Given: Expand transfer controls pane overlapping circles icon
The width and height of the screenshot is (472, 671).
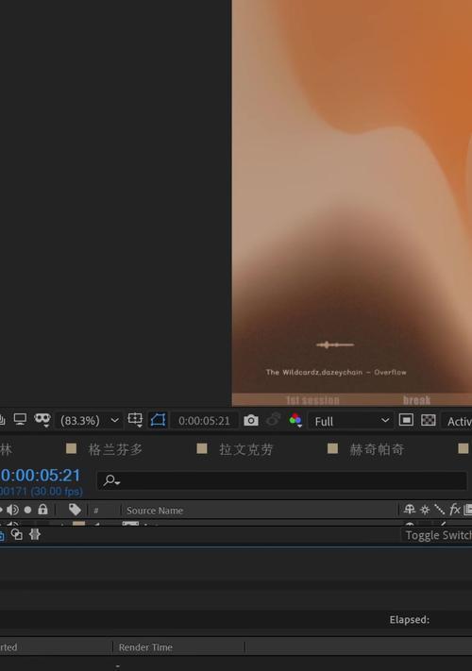Looking at the screenshot, I should pyautogui.click(x=17, y=534).
